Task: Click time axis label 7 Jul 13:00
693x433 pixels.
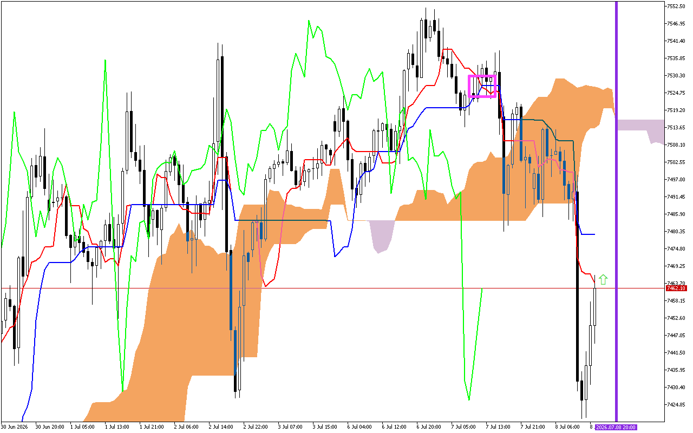Action: pos(499,427)
